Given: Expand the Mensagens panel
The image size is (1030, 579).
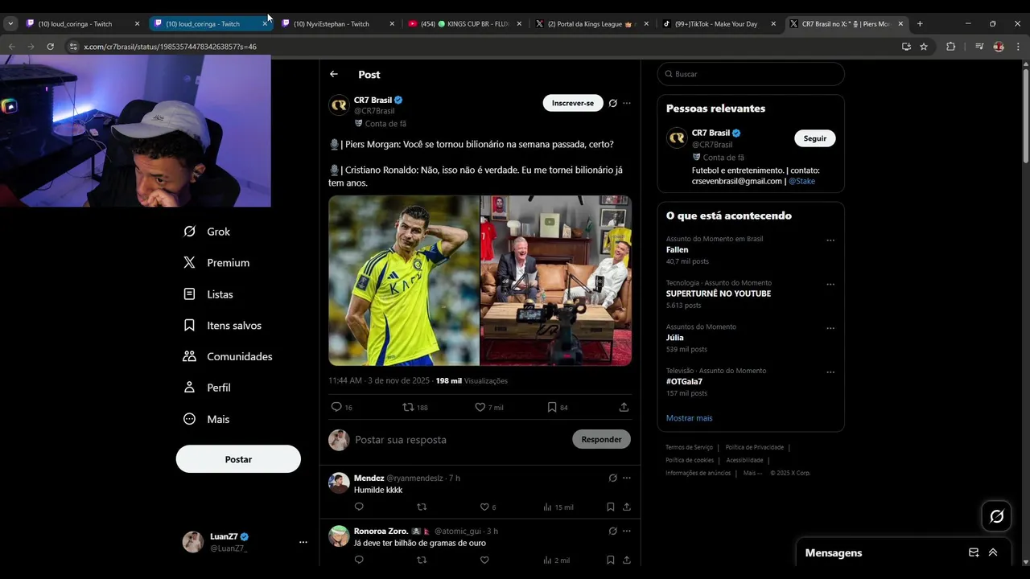Looking at the screenshot, I should click(x=993, y=552).
